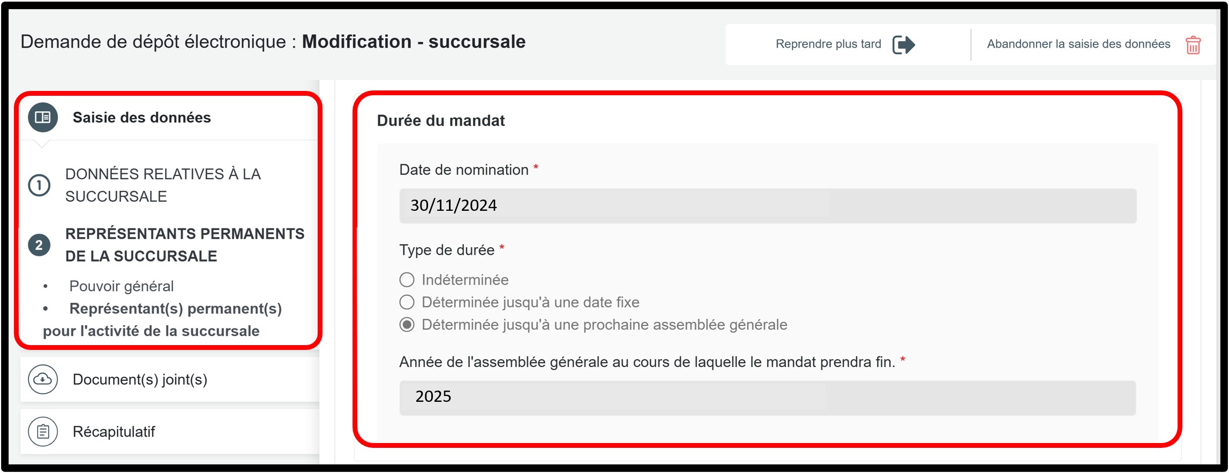
Task: Choose Déterminée jusqu'à une date fixe
Action: pyautogui.click(x=407, y=302)
